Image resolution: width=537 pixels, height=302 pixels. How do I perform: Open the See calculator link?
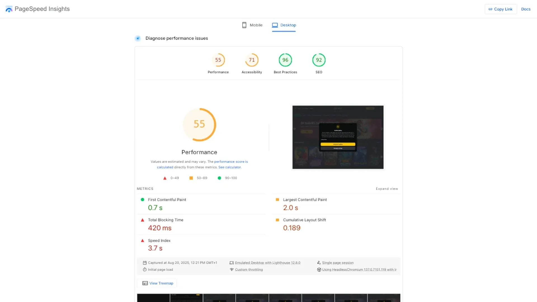[229, 167]
